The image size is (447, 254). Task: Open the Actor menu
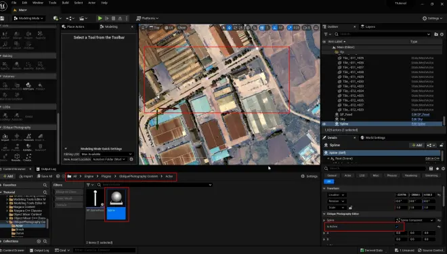coord(92,3)
